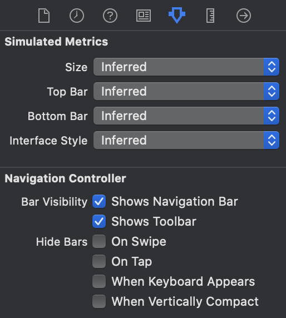This screenshot has height=318, width=286.
Task: Enable Hide Bars On Swipe
Action: (x=99, y=241)
